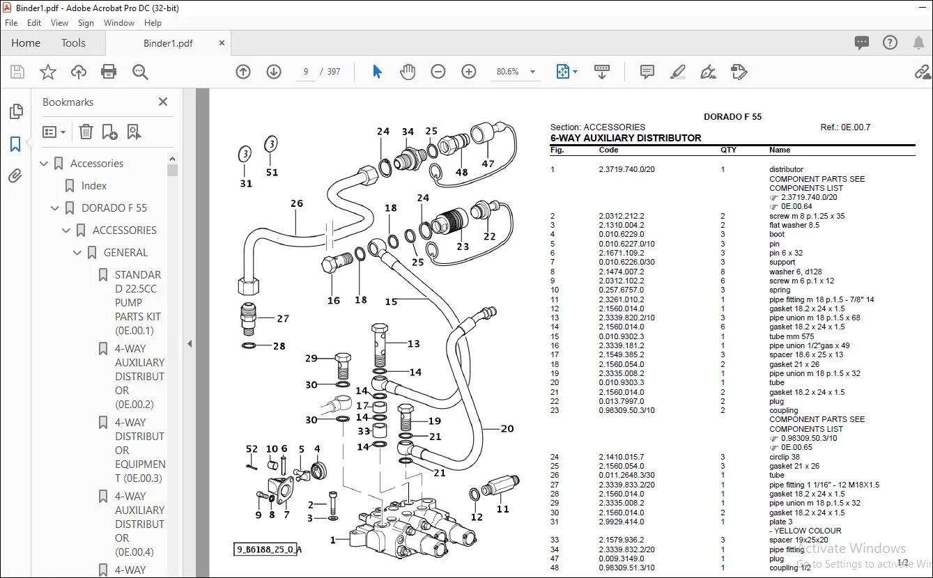This screenshot has height=578, width=933.
Task: Open 4-WAY AUXILIARY DISTRIBUTOR (0E.00.2) bookmark
Action: point(139,377)
